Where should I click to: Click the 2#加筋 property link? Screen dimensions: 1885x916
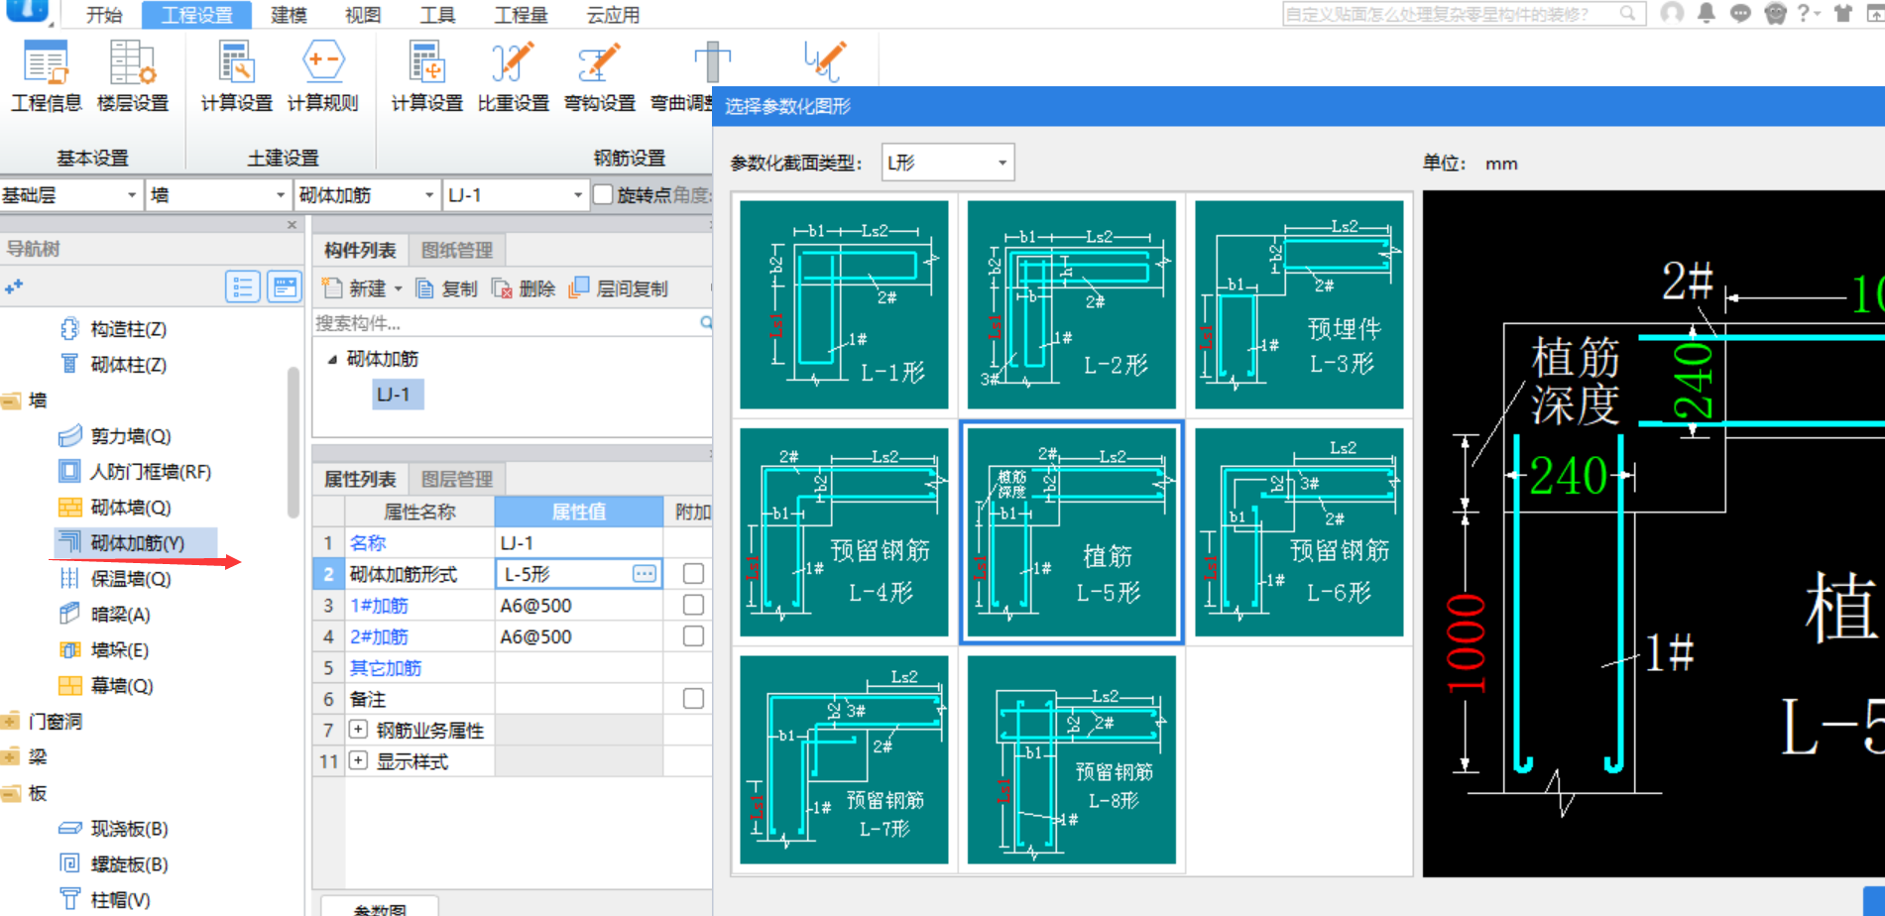coord(379,637)
